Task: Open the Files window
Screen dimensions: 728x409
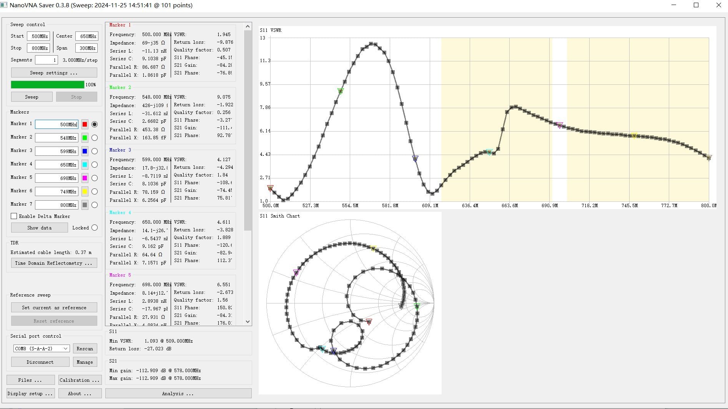Action: pos(30,380)
